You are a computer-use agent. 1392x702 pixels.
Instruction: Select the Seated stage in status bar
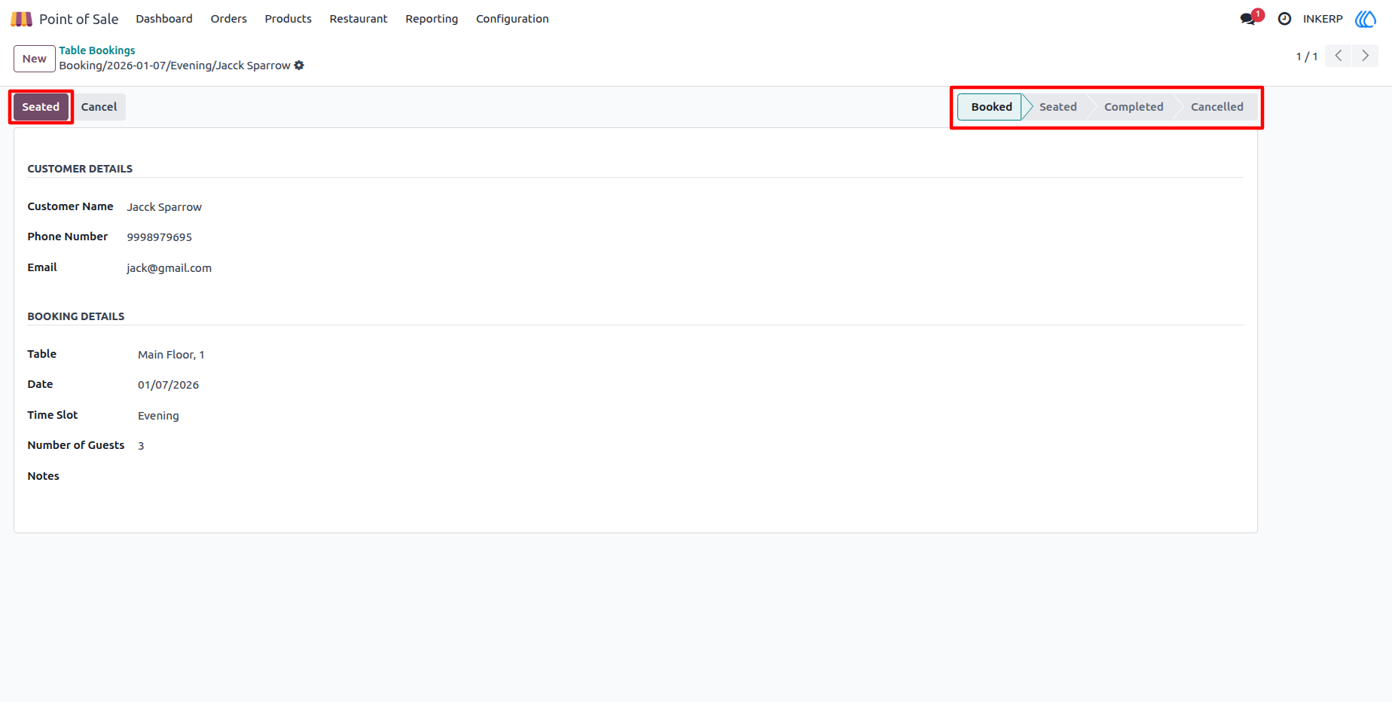click(1058, 107)
